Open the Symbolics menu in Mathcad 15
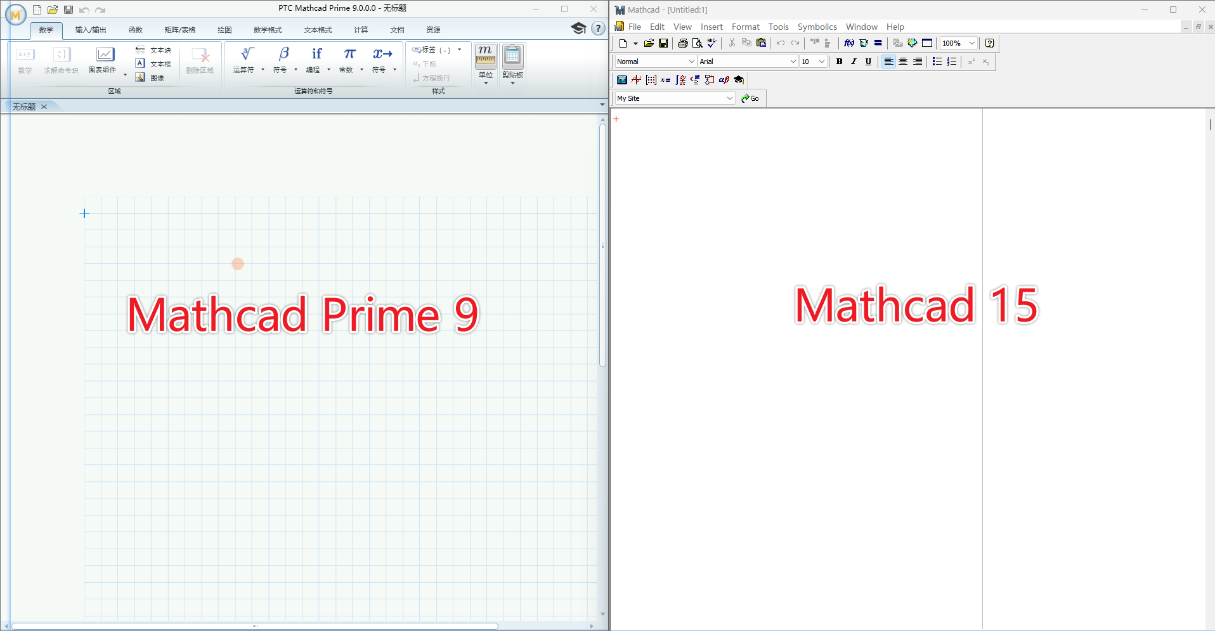This screenshot has height=631, width=1215. [x=817, y=27]
